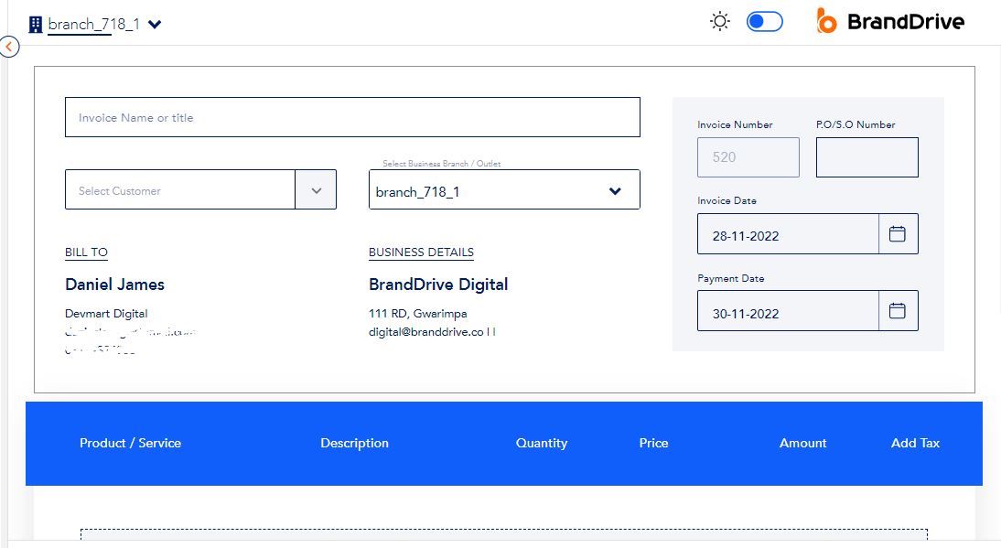Click the address 111 RD, Gwarimpa

417,313
